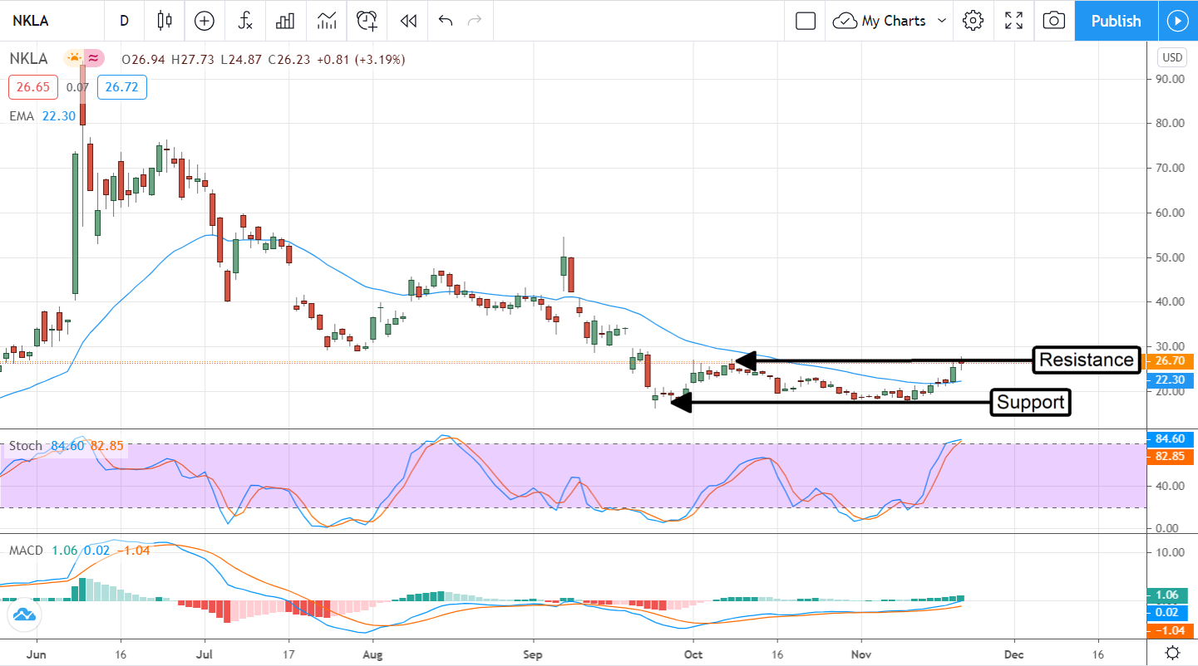Click the play icon beside Publish
1198x666 pixels.
tap(1178, 21)
